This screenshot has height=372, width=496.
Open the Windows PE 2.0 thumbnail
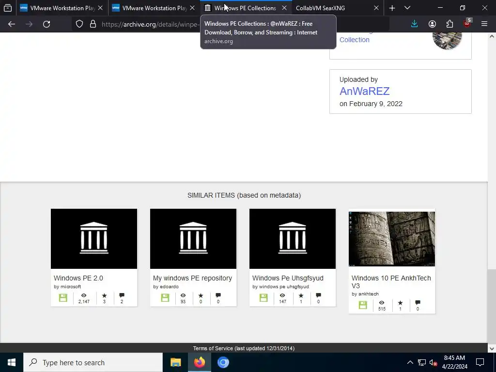coord(94,238)
